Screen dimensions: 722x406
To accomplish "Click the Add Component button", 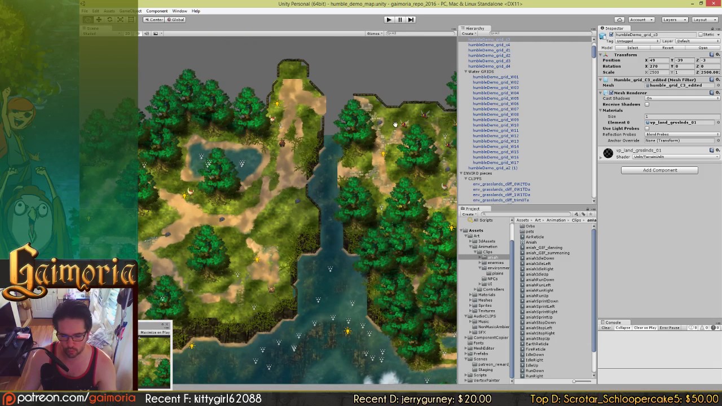I will tap(659, 170).
